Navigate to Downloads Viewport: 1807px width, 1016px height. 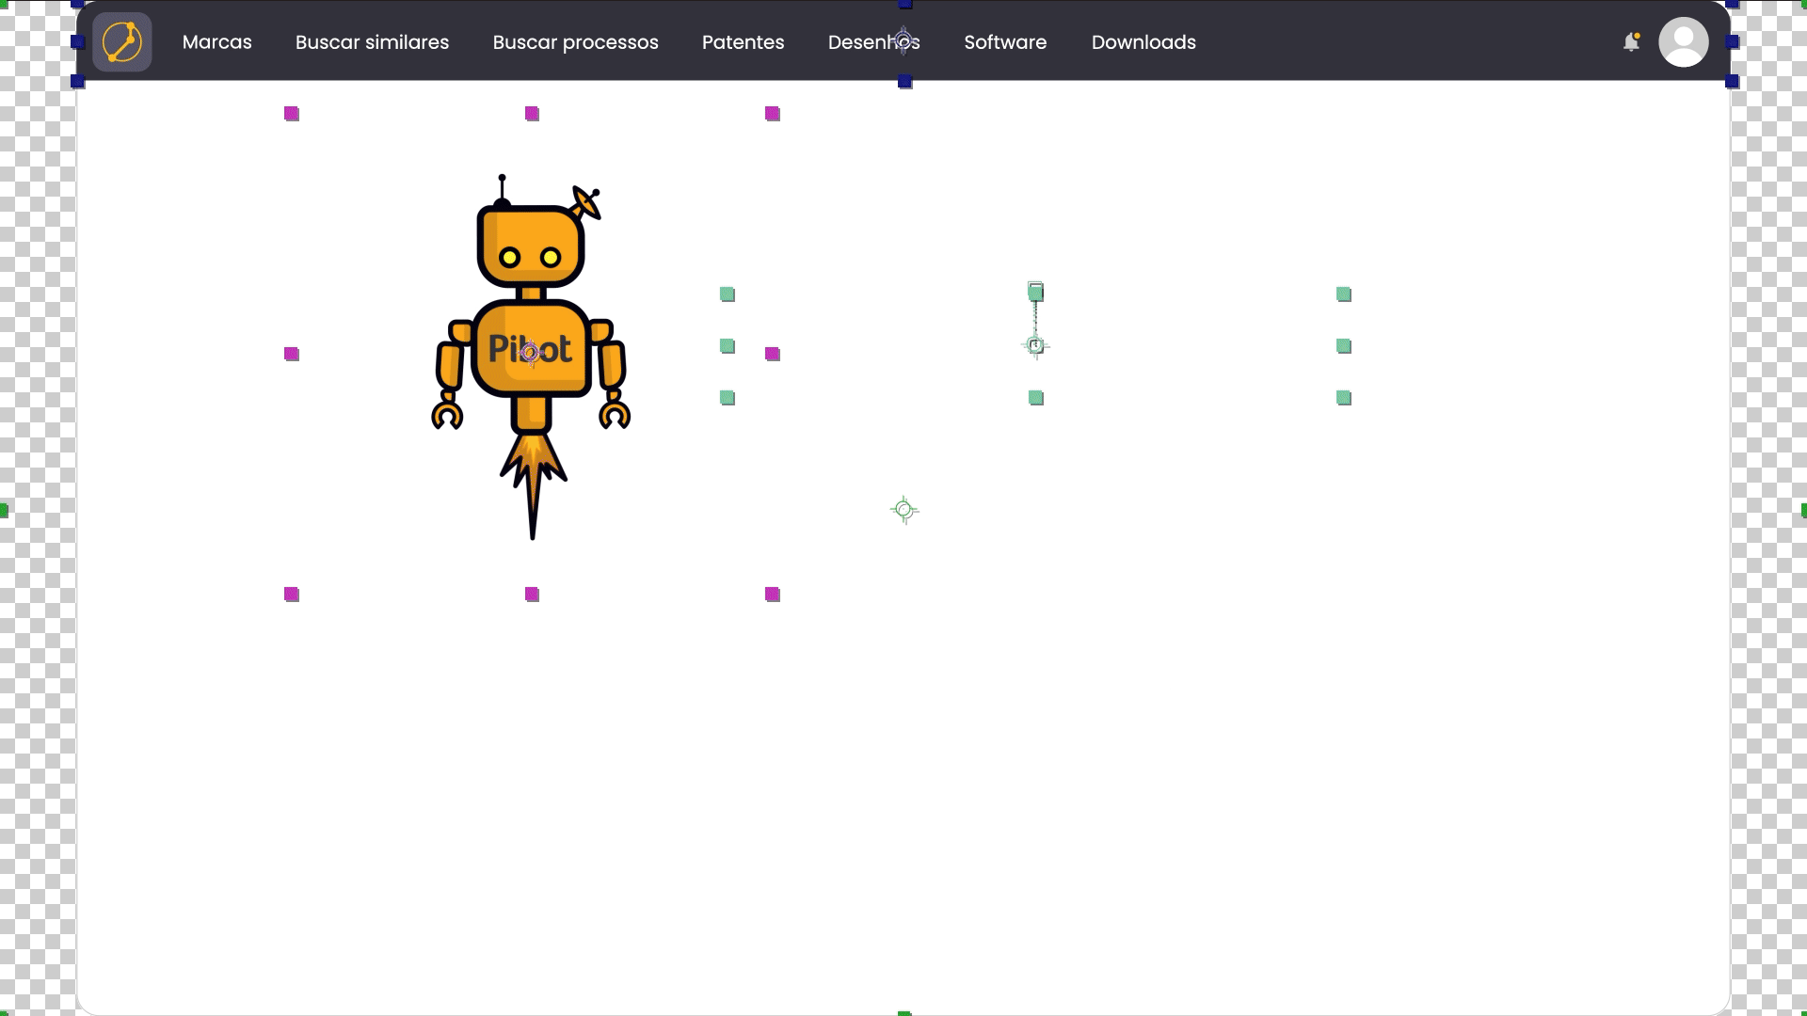tap(1143, 42)
